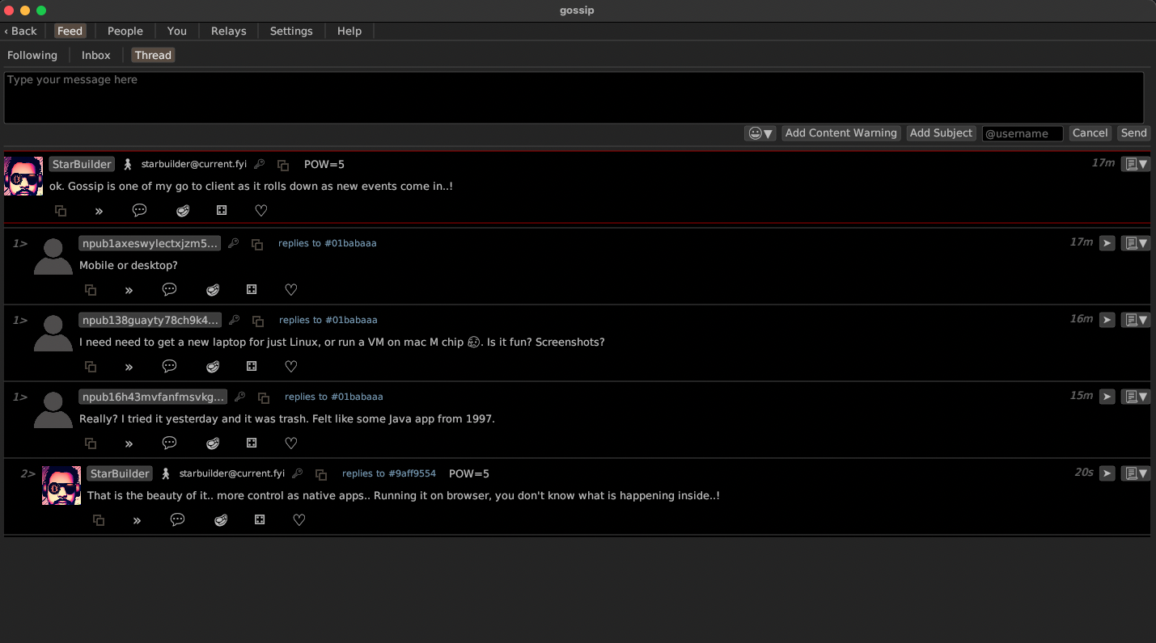Like the "Mobile or desktop?" reply with heart
Viewport: 1156px width, 643px height.
(291, 290)
